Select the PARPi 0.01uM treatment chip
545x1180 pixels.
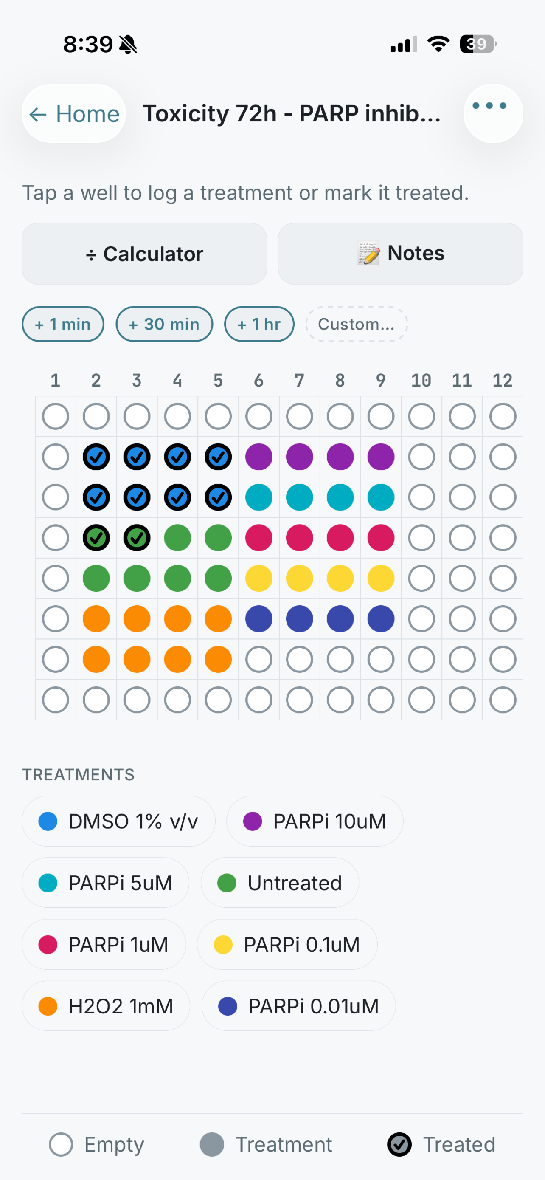point(298,1006)
